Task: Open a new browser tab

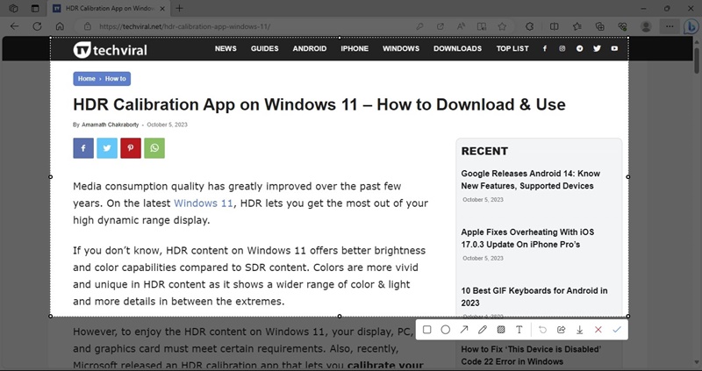Action: pos(179,9)
